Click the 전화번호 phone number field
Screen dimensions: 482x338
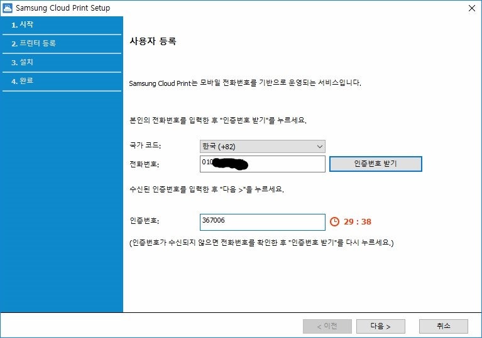262,164
